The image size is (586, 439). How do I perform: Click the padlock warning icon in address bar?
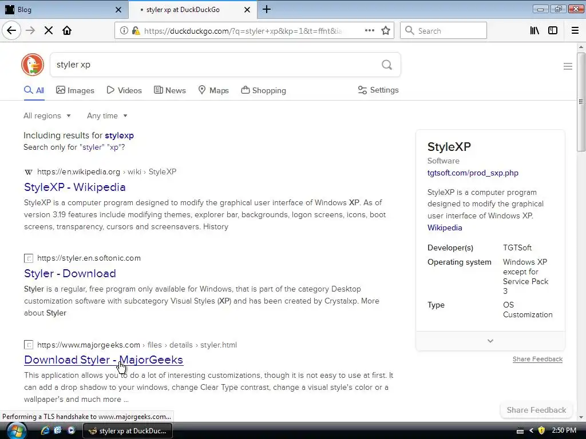(x=136, y=31)
